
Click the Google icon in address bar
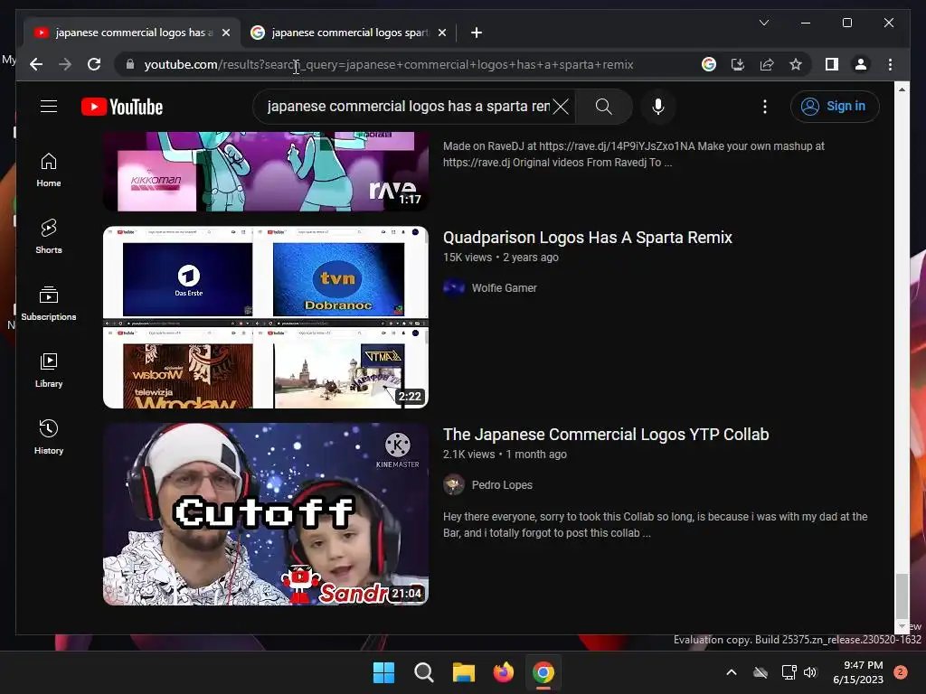pyautogui.click(x=709, y=64)
